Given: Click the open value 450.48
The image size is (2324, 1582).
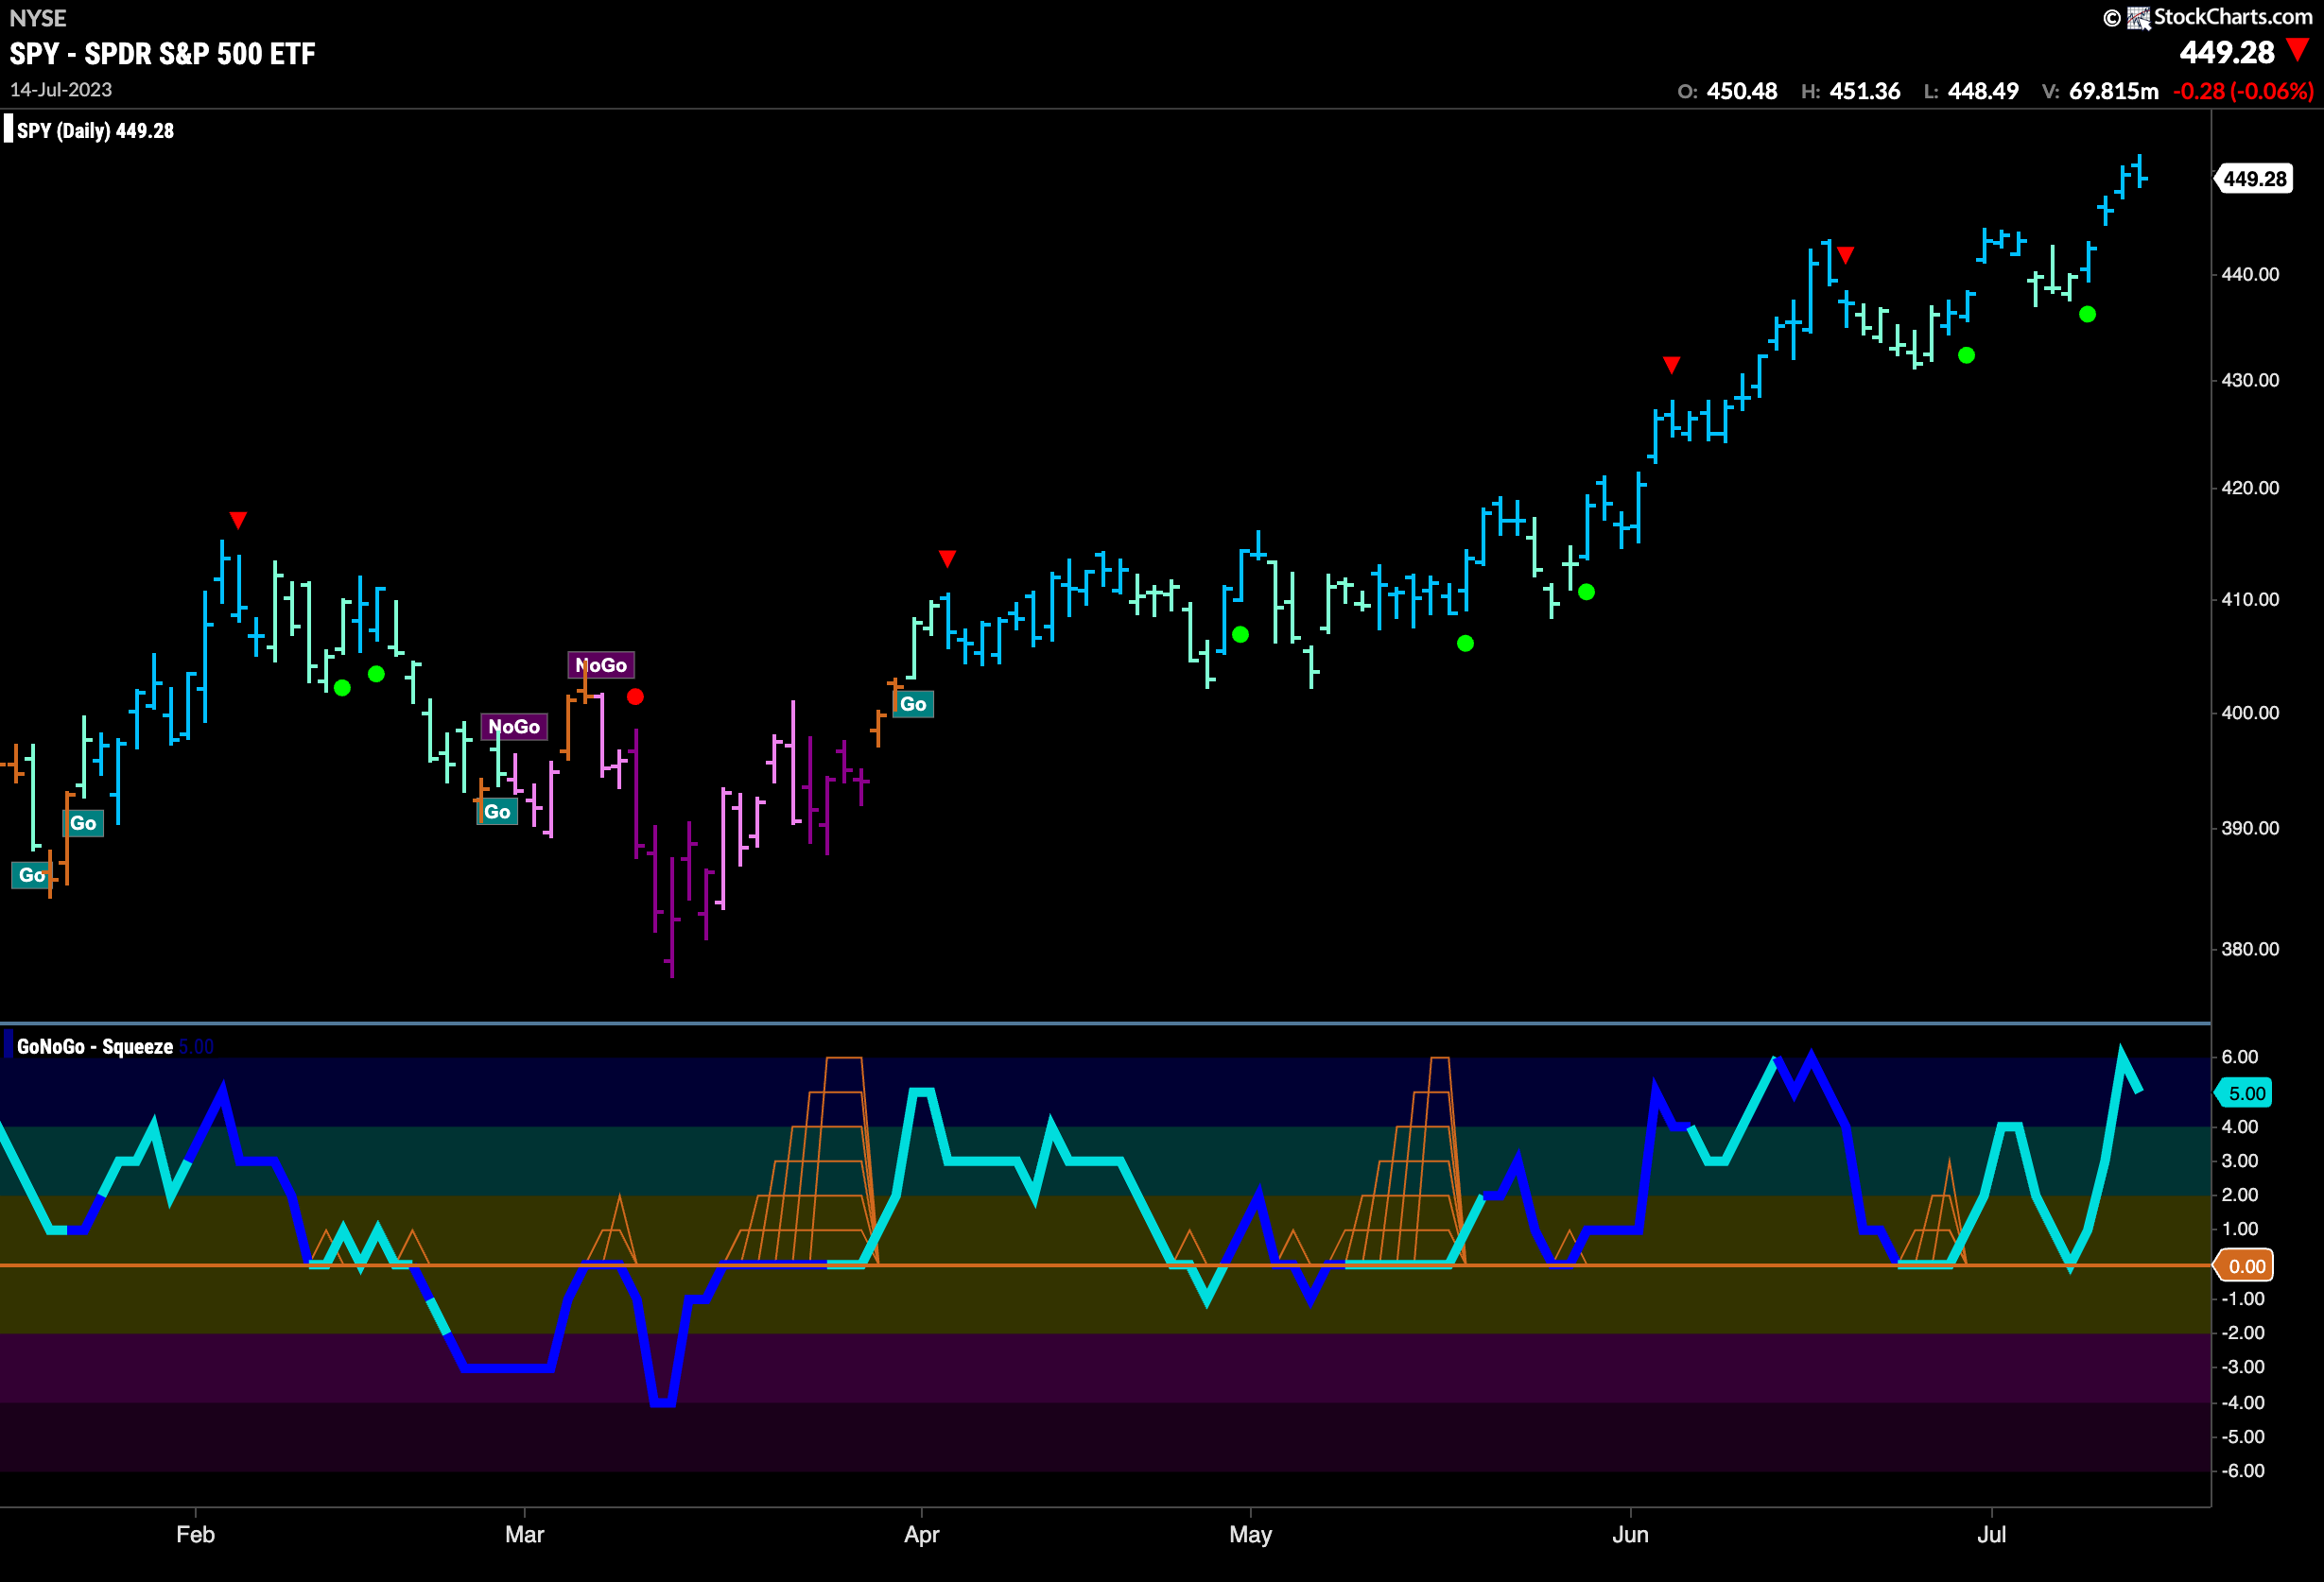Looking at the screenshot, I should (x=1742, y=91).
